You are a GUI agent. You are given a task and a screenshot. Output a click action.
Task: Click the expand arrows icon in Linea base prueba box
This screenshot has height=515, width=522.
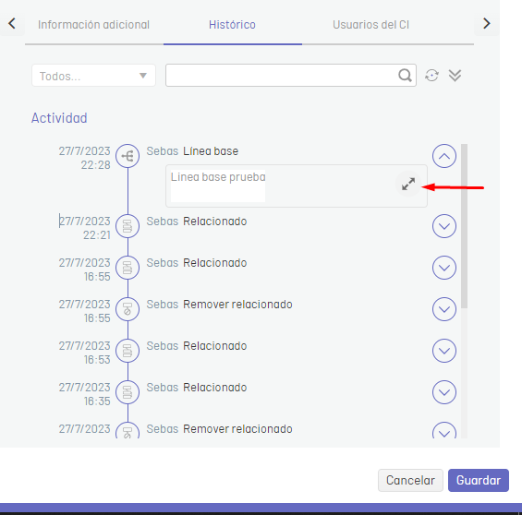[x=408, y=184]
